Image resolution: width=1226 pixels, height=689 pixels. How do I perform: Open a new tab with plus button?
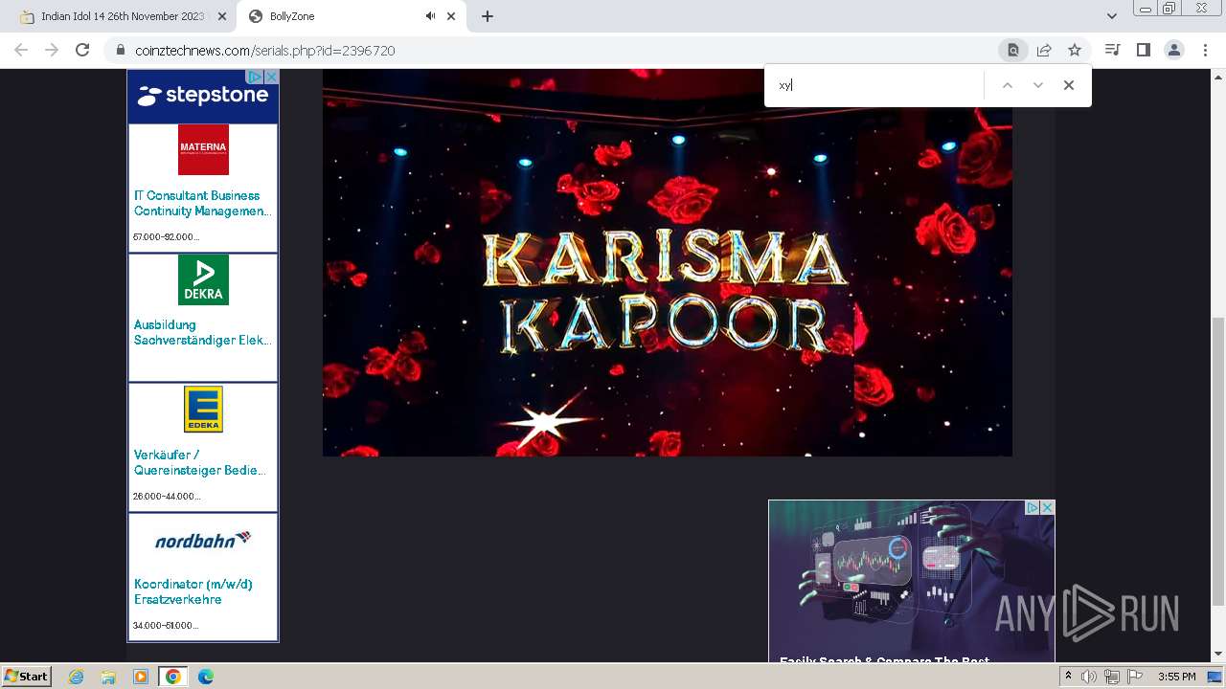[488, 16]
